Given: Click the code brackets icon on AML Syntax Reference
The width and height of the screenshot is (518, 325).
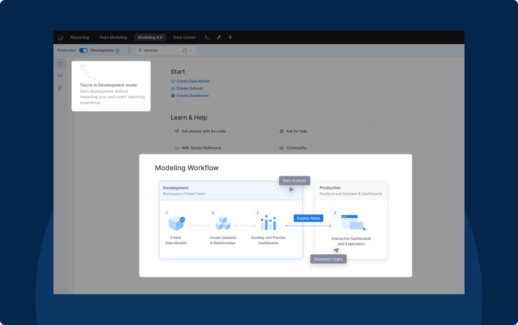Looking at the screenshot, I should (x=177, y=148).
